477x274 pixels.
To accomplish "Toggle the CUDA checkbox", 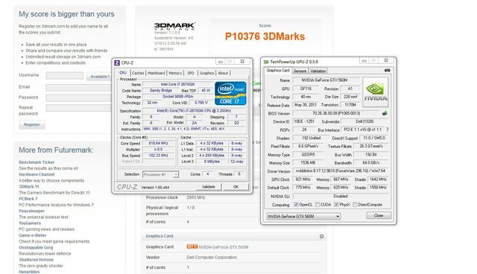I will [x=318, y=205].
